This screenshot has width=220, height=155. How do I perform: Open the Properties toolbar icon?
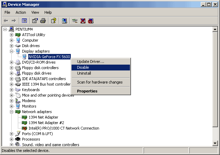(35, 21)
